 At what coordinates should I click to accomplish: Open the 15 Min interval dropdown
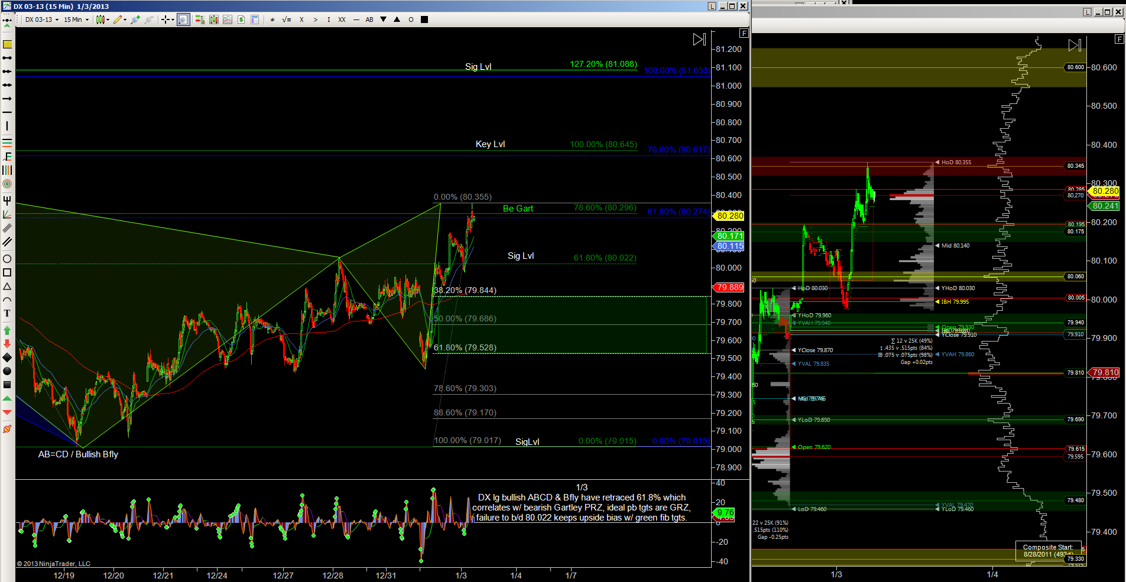click(76, 19)
